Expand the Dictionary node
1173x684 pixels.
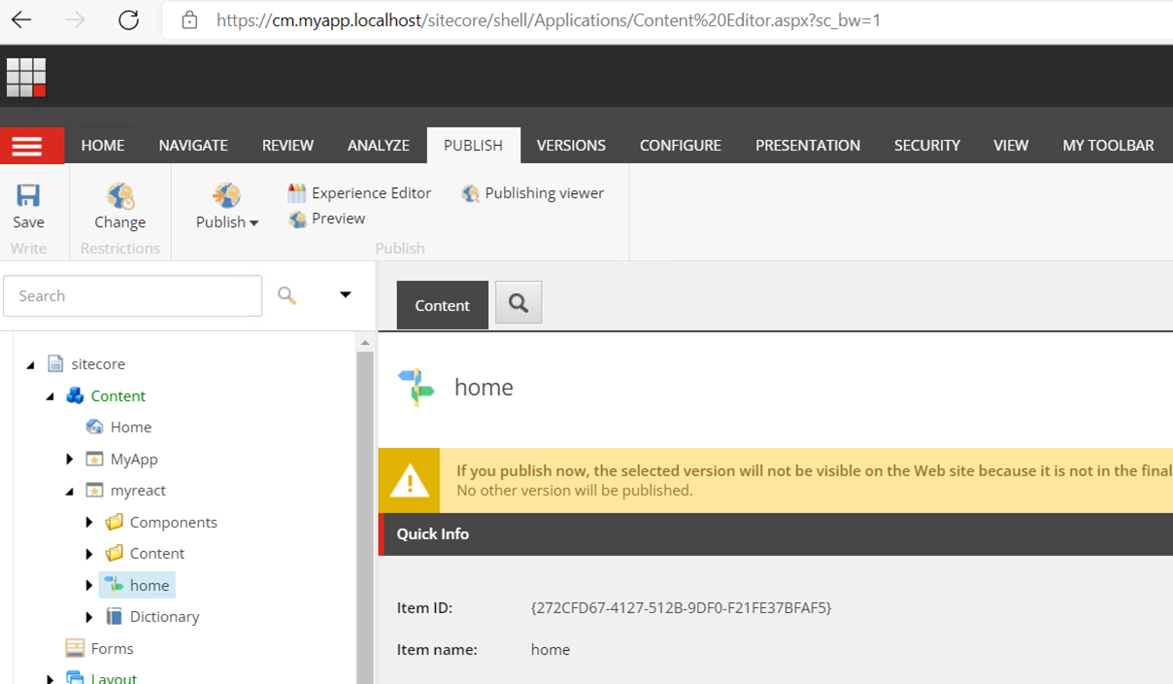pos(89,617)
